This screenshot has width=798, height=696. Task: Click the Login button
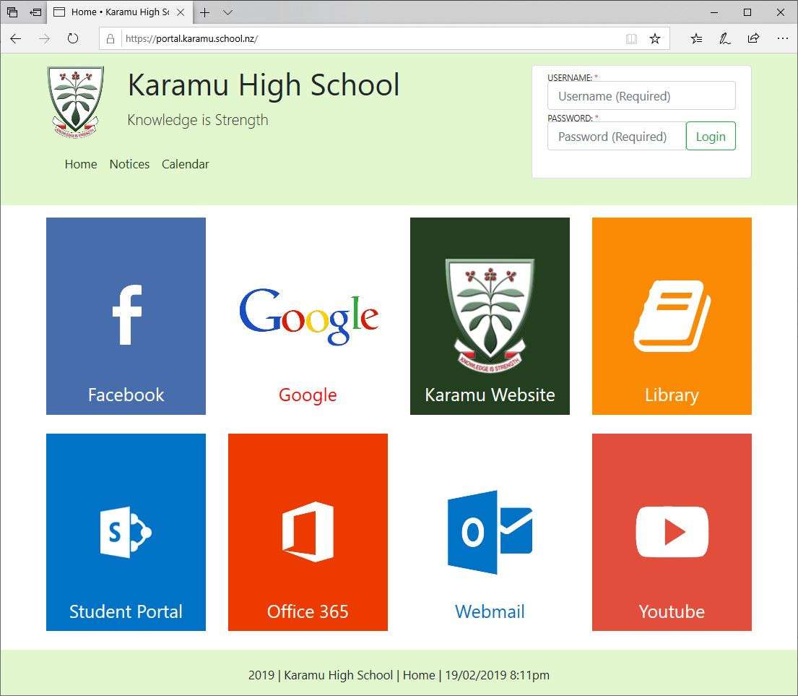click(711, 137)
